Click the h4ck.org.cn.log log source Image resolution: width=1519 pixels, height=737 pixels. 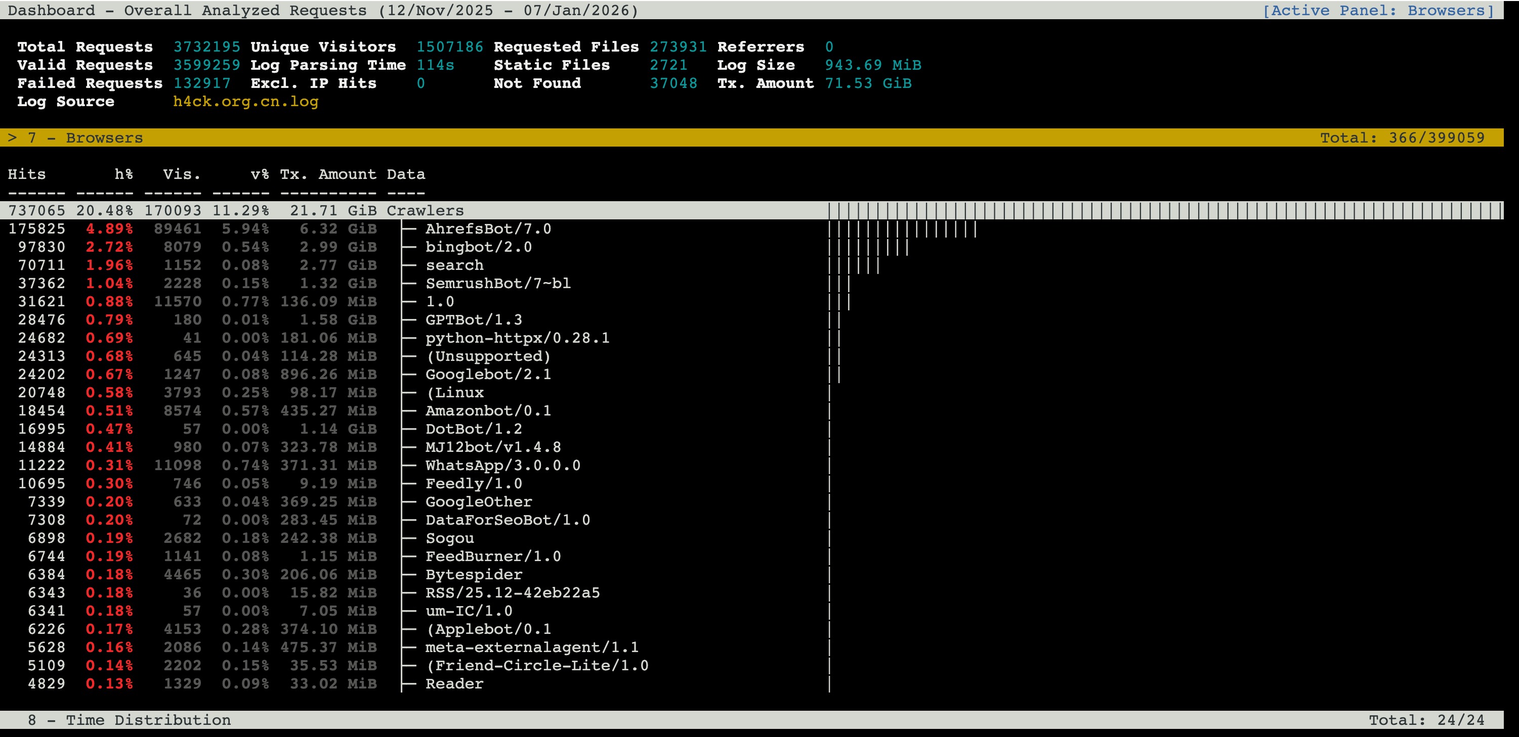pyautogui.click(x=245, y=101)
